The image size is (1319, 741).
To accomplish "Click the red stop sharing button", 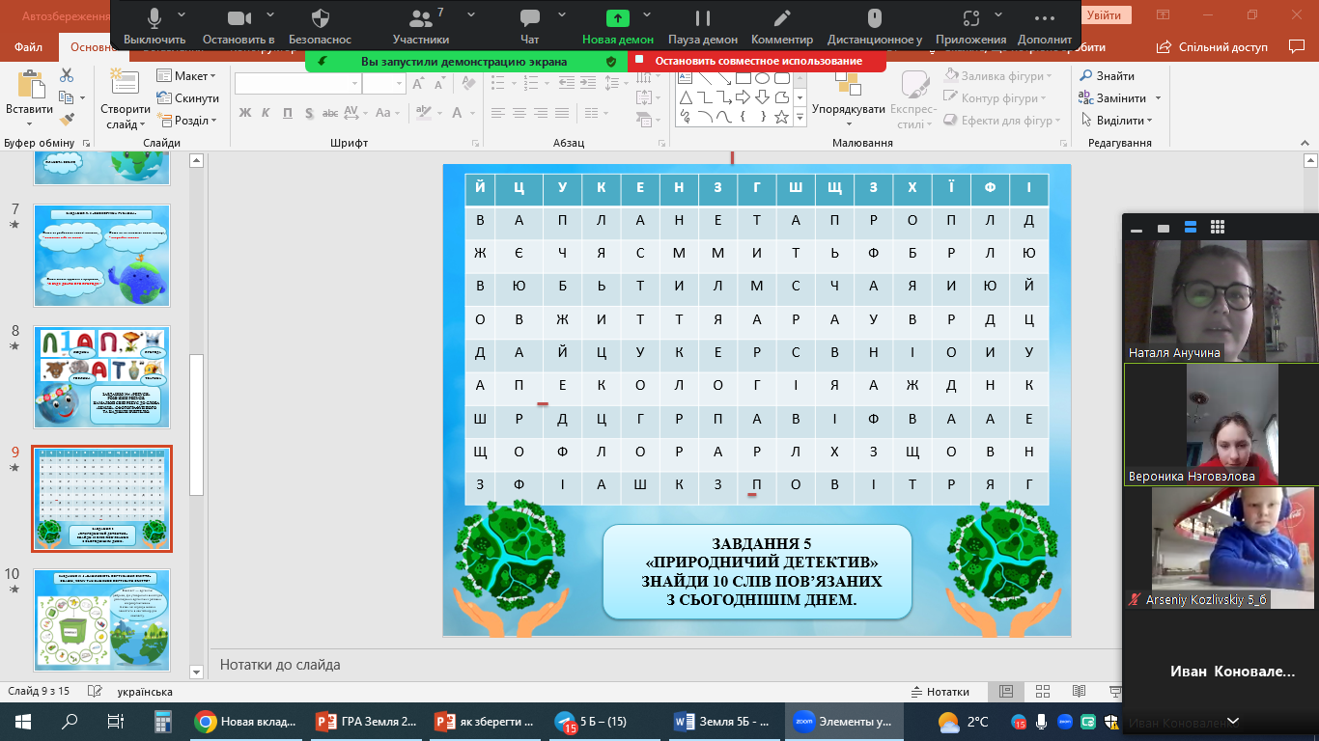I will [x=757, y=61].
